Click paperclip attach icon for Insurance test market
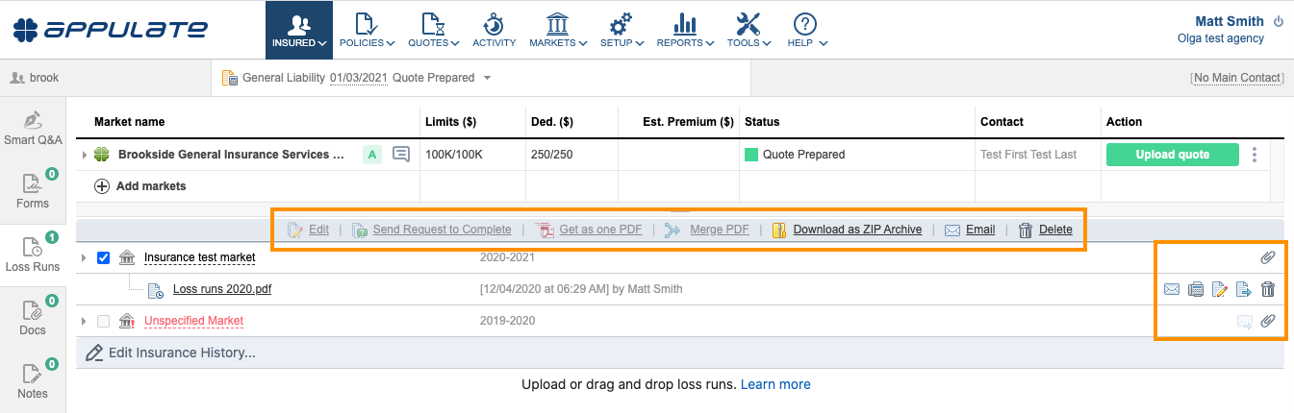Screen dimensions: 1294x413 click(1268, 257)
